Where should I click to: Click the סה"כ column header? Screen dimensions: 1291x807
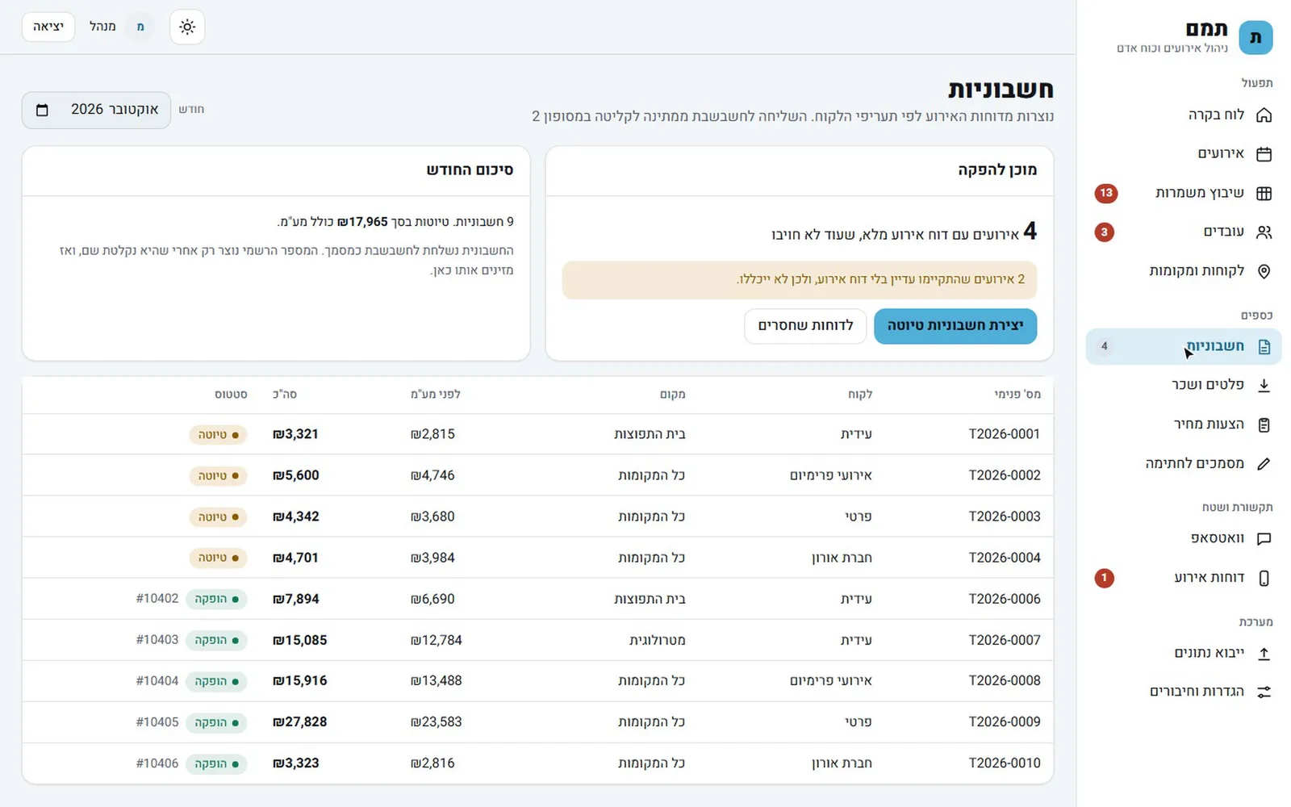pos(285,395)
